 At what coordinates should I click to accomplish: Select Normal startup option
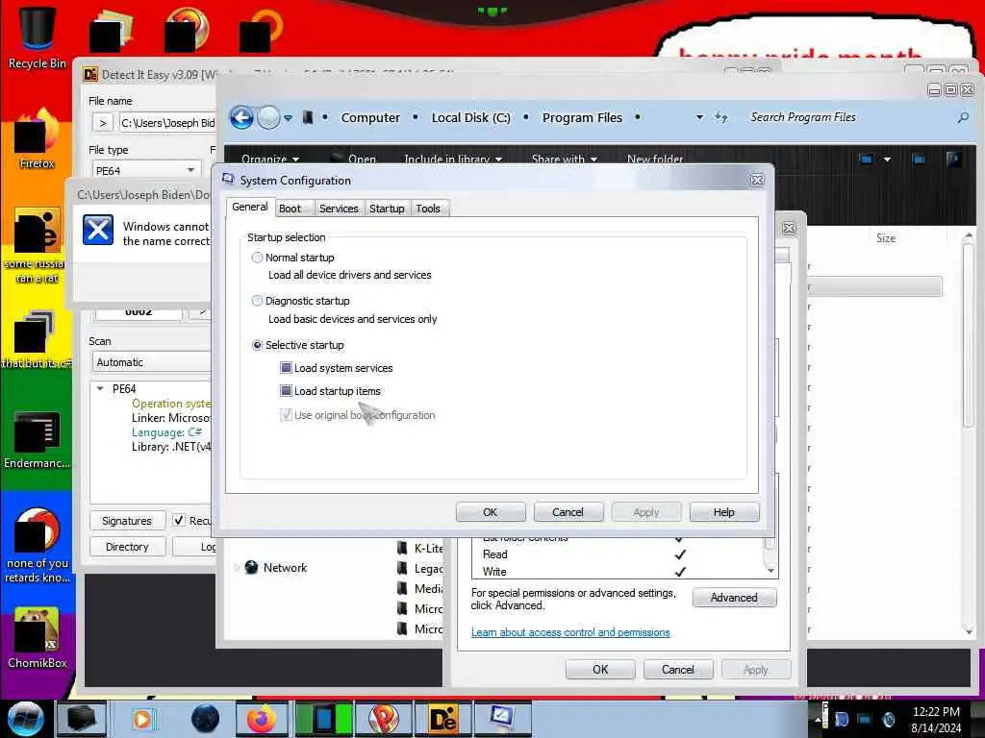click(x=257, y=258)
